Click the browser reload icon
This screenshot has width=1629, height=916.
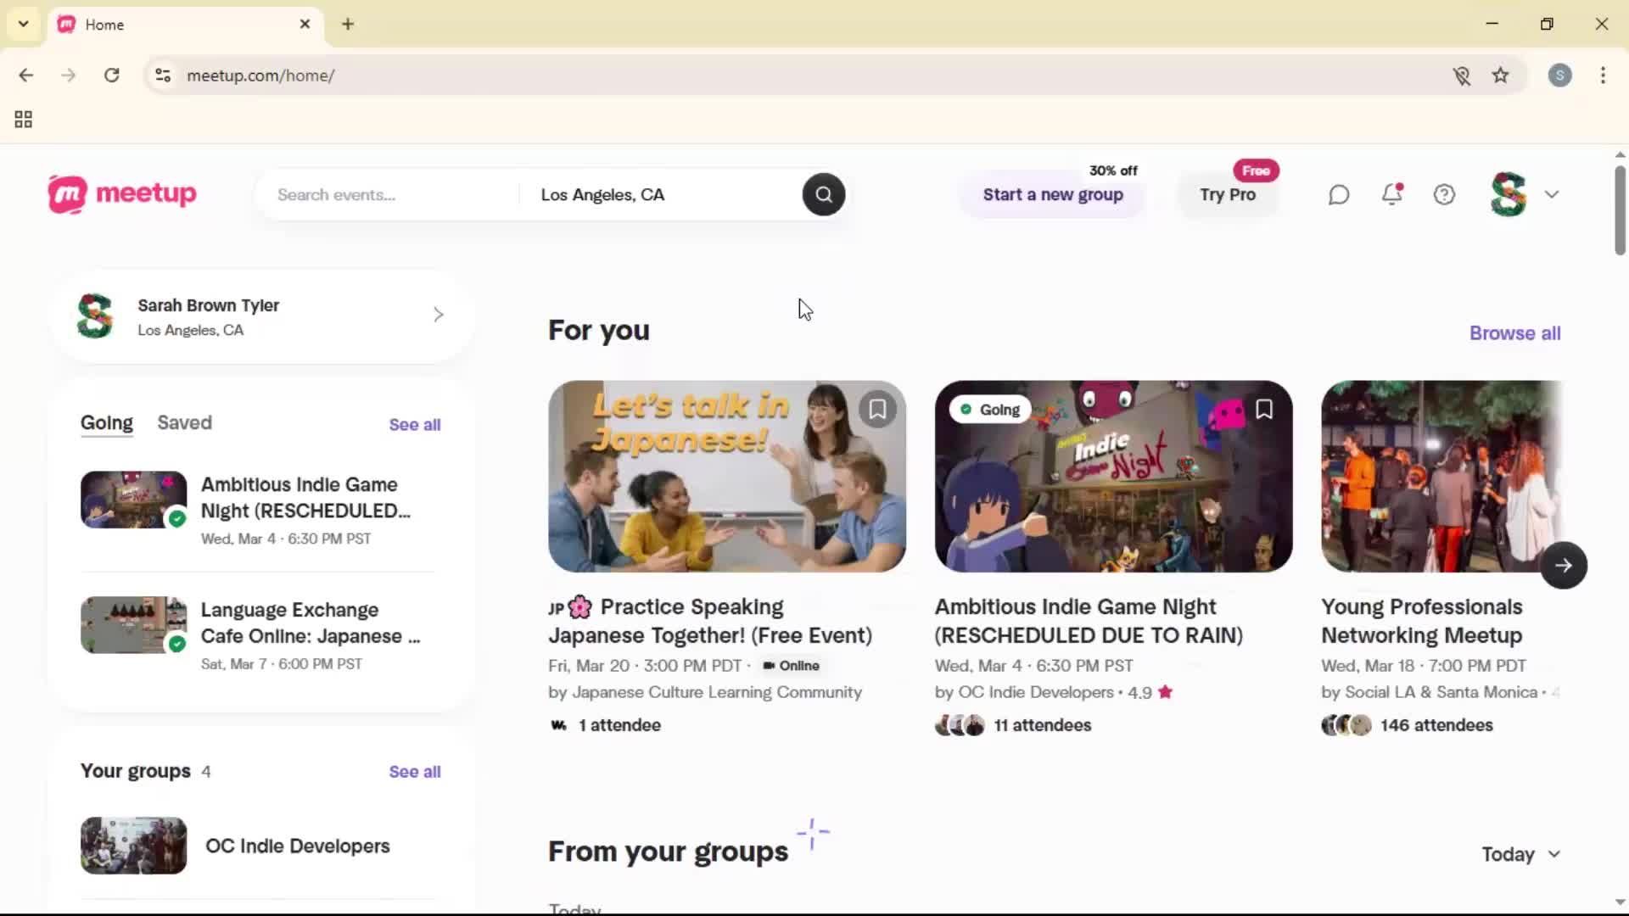[x=111, y=75]
